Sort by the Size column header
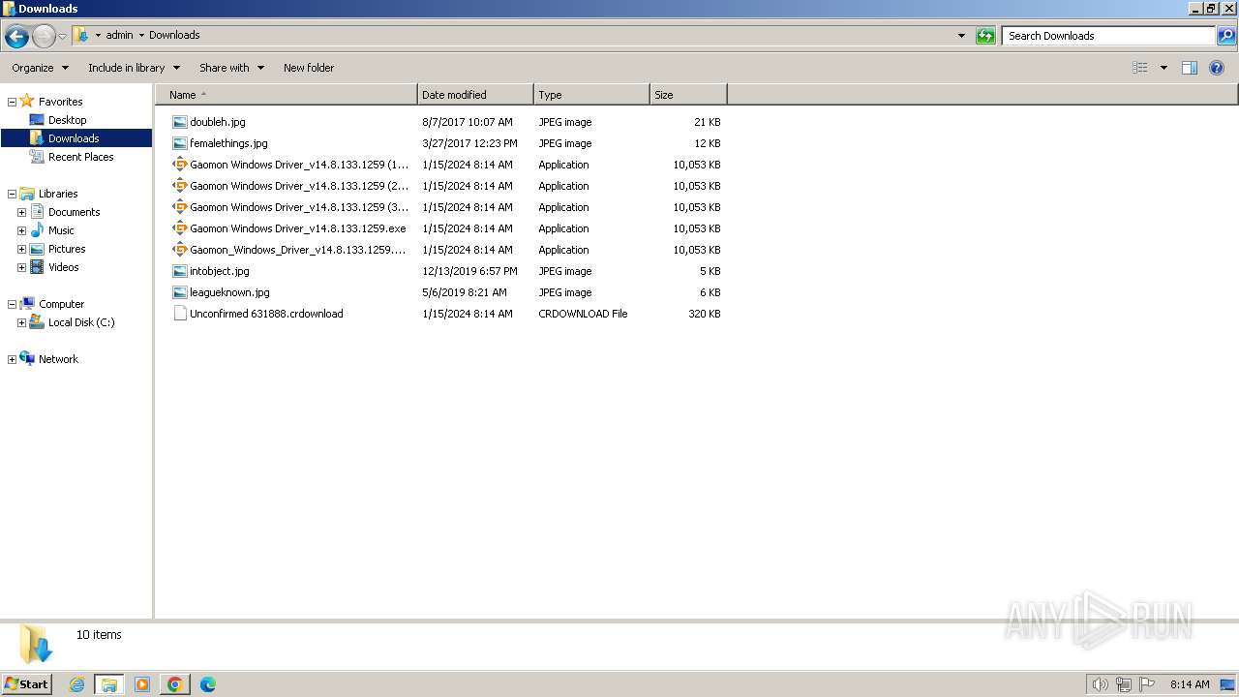The image size is (1239, 697). click(x=688, y=95)
